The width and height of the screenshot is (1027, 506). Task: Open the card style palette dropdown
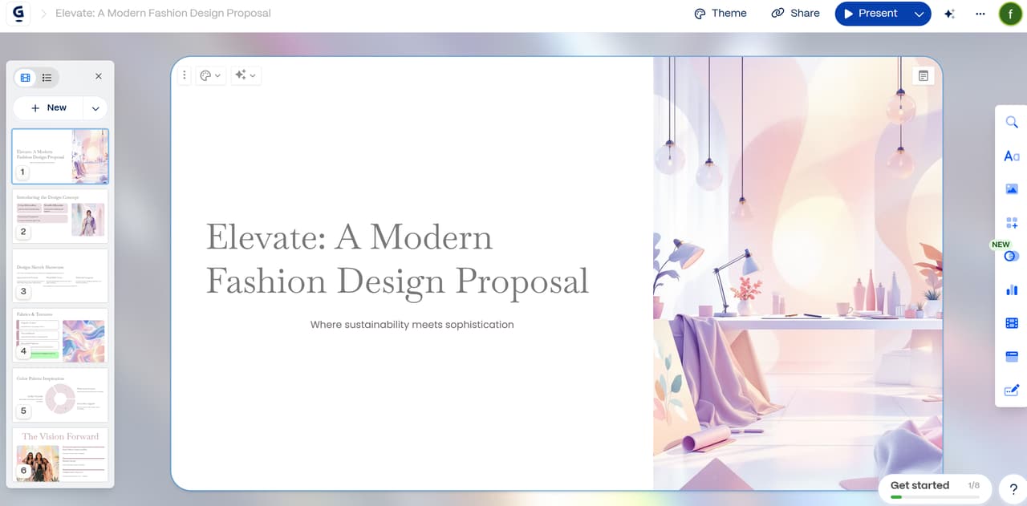tap(209, 75)
